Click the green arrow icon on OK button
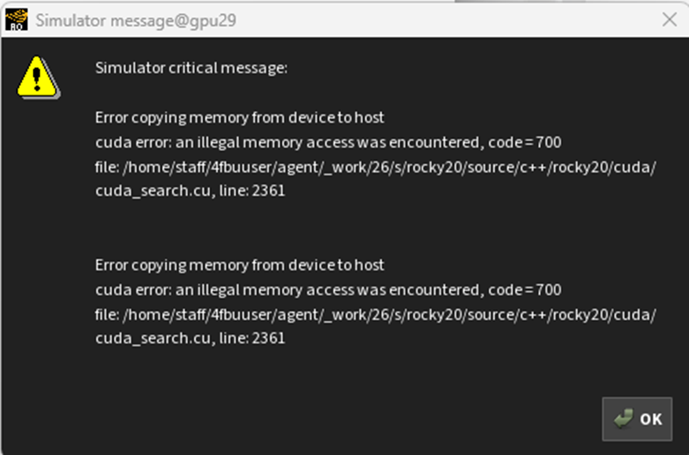Screen dimensions: 689x455 click(x=624, y=419)
